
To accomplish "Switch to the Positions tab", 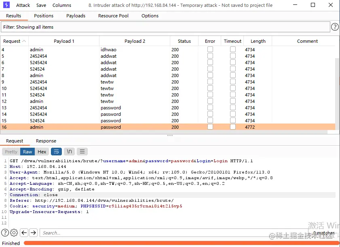I will coord(44,16).
